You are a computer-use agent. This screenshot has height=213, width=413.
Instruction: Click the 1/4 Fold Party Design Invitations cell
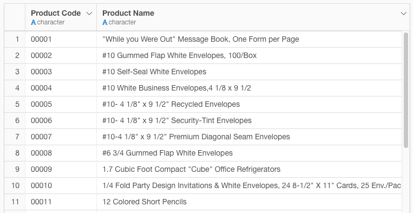[x=249, y=185]
